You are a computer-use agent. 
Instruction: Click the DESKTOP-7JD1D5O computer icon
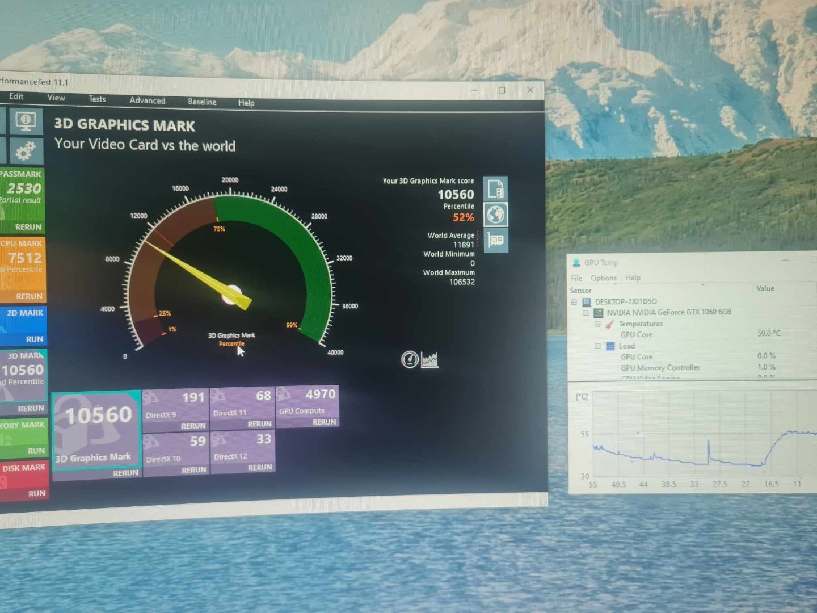point(587,302)
